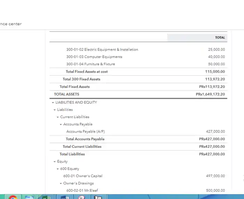Open the File Explorer taskbar icon
The image size is (244, 199).
29,197
